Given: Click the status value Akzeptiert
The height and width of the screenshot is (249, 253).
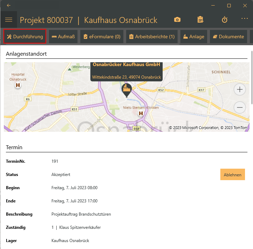Looking at the screenshot, I should [x=61, y=175].
